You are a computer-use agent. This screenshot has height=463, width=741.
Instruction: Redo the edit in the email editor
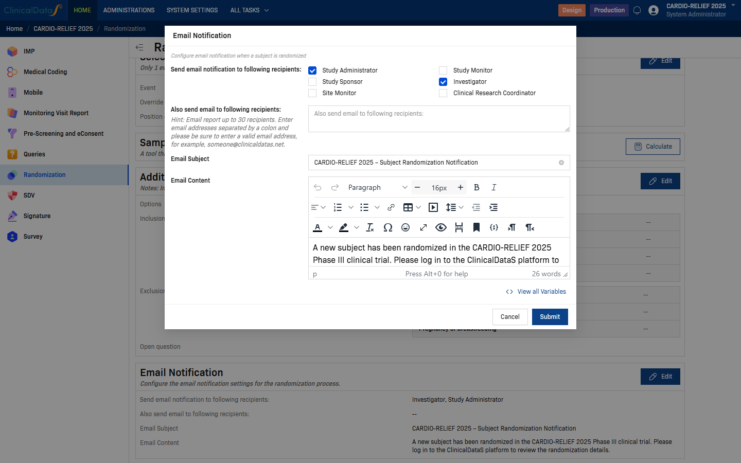(x=335, y=188)
